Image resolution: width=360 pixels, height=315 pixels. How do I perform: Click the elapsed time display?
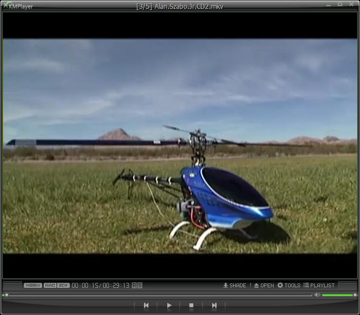click(x=85, y=285)
